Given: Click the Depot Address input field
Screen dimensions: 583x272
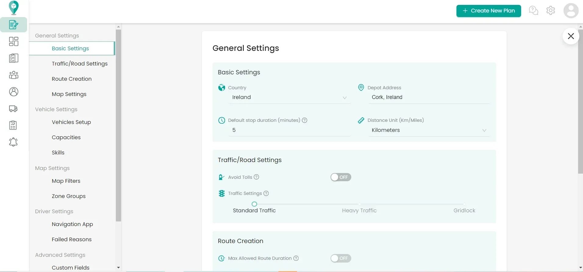Looking at the screenshot, I should point(429,97).
